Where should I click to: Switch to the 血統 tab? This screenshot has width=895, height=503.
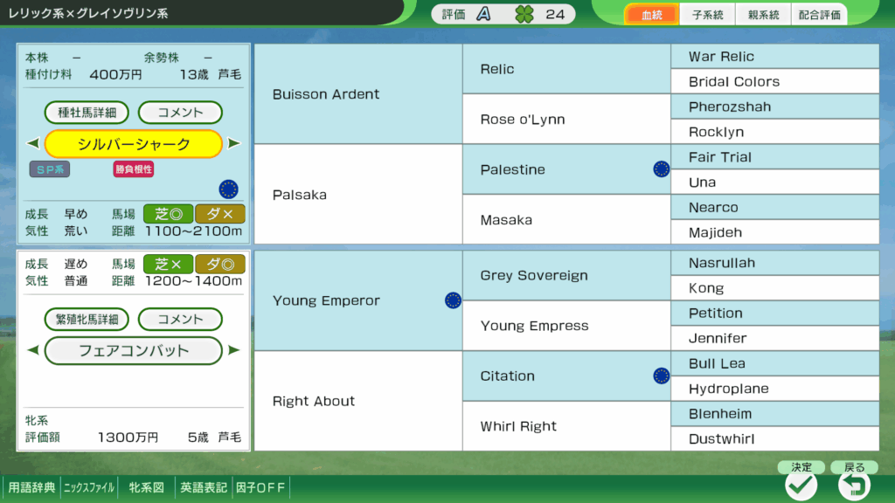(x=652, y=15)
